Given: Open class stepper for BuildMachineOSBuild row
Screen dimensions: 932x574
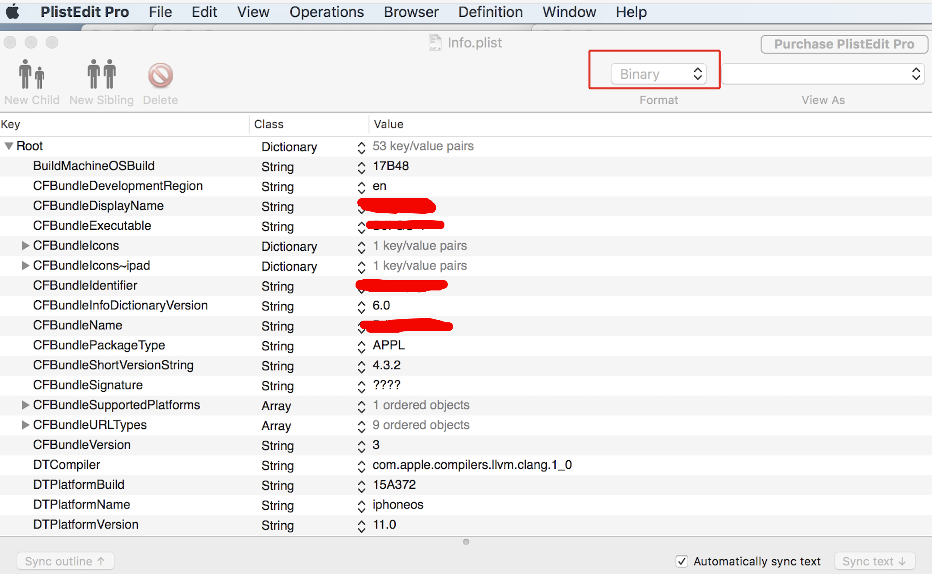Looking at the screenshot, I should pyautogui.click(x=362, y=168).
